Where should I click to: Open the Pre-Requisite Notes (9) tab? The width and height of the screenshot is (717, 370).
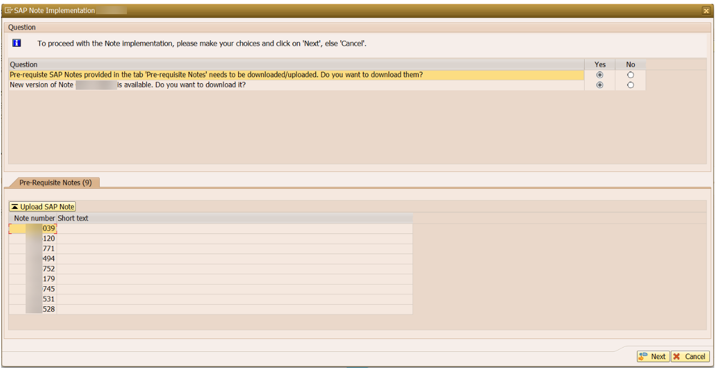coord(55,183)
